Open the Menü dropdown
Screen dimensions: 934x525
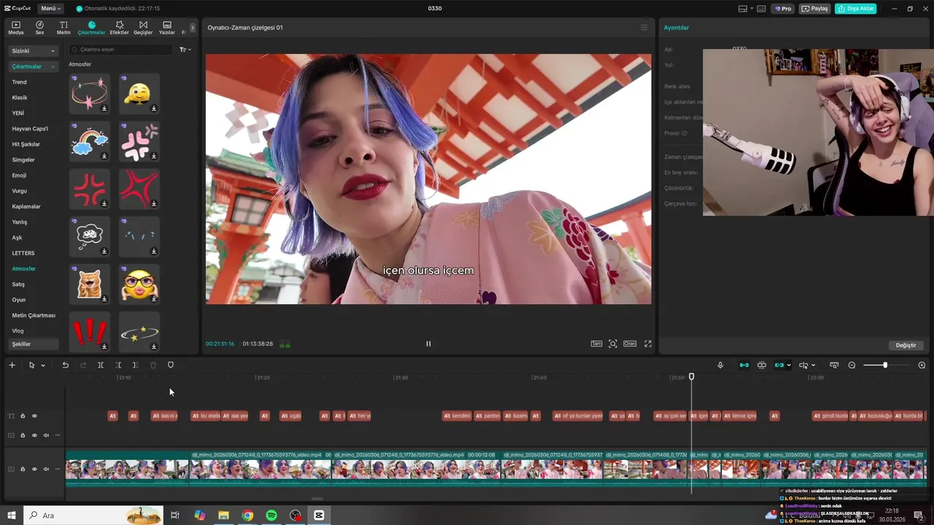pyautogui.click(x=51, y=9)
